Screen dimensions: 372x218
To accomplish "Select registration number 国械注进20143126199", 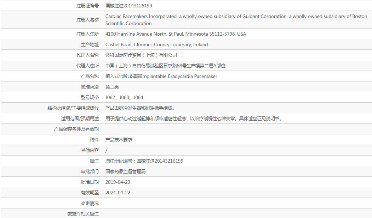I will point(128,6).
